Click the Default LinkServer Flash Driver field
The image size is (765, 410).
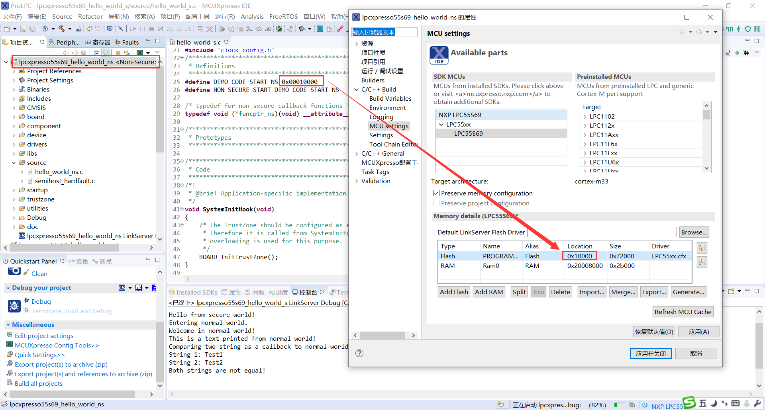(x=602, y=232)
